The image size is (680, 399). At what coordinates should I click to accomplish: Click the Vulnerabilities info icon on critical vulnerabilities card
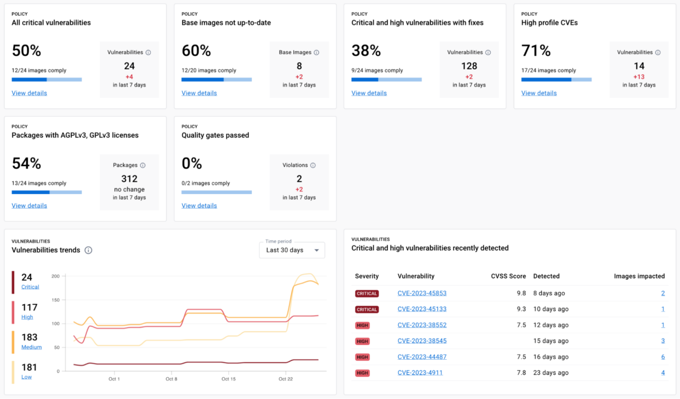[148, 52]
